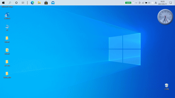Viewport: 175px width, 98px height.
Task: Select the label_print desktop folder
Action: [x=7, y=75]
